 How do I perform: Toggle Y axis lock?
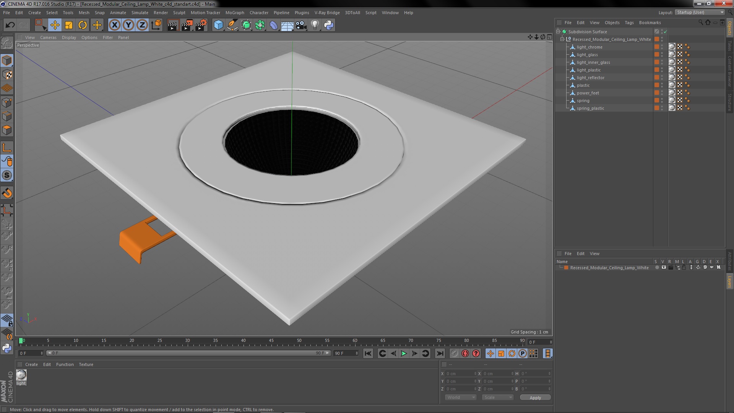[128, 25]
